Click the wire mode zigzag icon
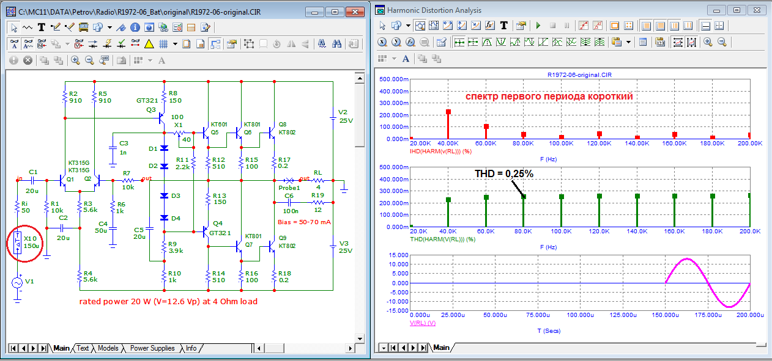Screen dimensions: 772x361 (28, 27)
